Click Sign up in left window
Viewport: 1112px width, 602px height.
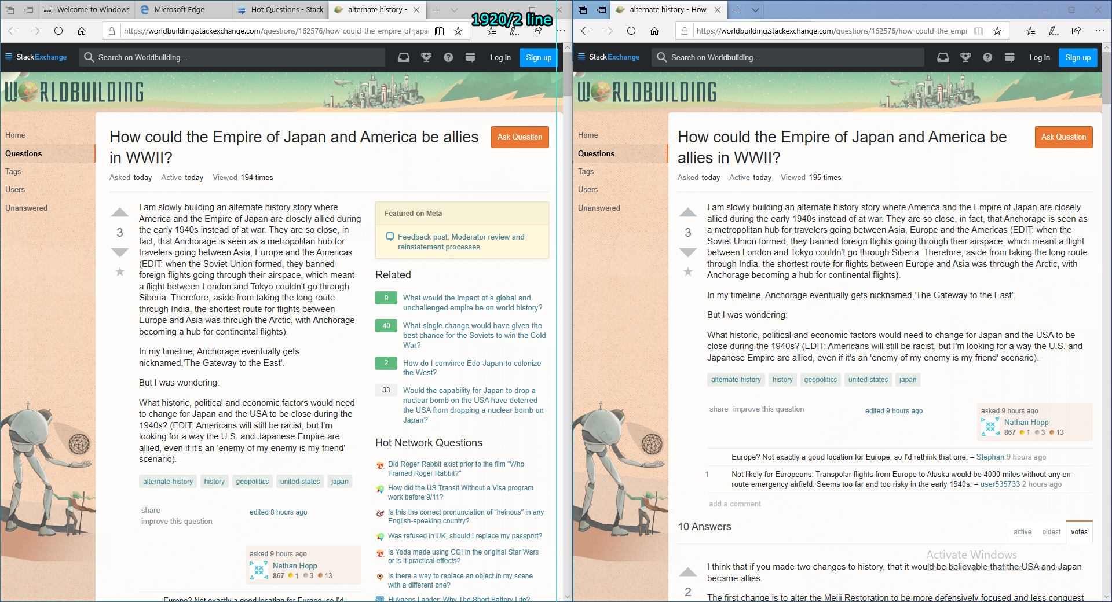tap(539, 57)
